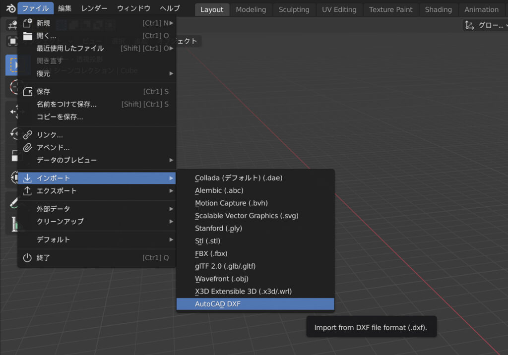This screenshot has height=355, width=508.
Task: Select the Scale tool
Action: [14, 156]
